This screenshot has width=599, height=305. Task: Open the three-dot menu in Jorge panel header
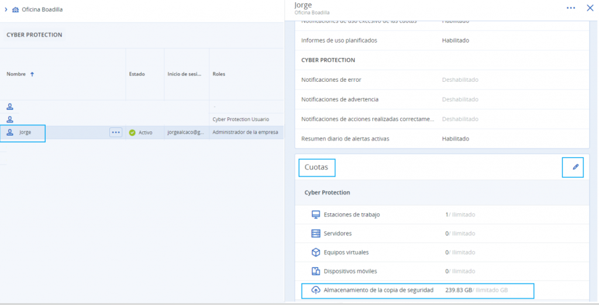pos(571,8)
